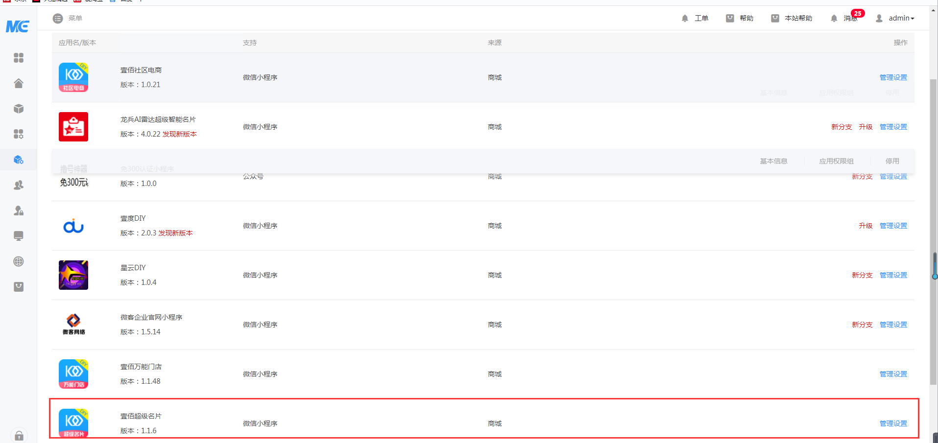Click the admin user avatar icon

[879, 18]
